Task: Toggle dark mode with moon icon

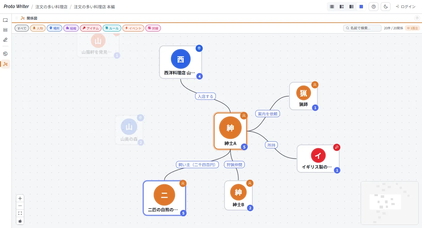Action: click(386, 7)
